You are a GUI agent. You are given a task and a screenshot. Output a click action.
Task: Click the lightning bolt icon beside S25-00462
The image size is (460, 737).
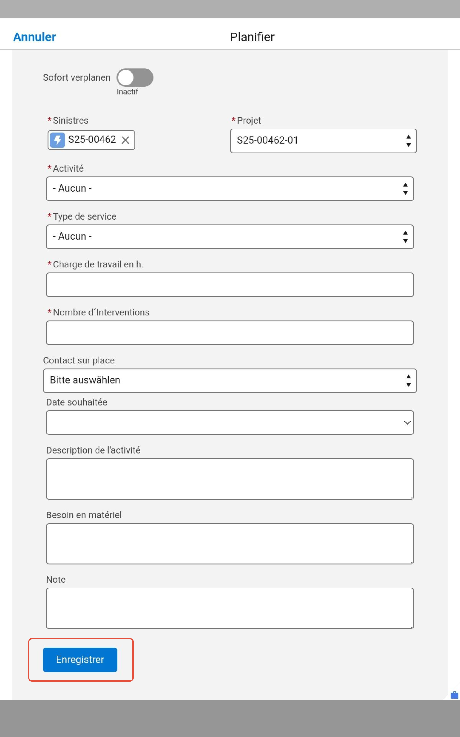[57, 140]
